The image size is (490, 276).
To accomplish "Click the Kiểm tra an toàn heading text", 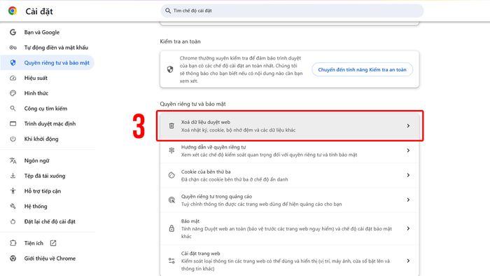I will tap(181, 41).
